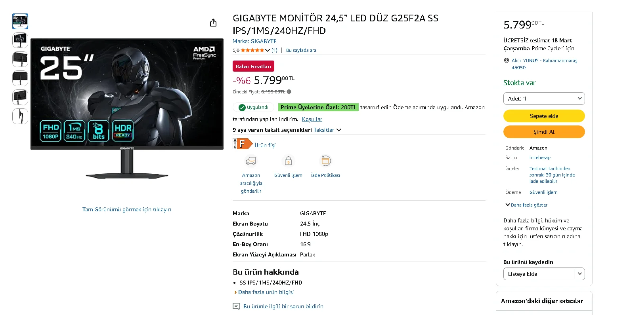This screenshot has height=315, width=631.
Task: Expand Daha fazla göster seller details
Action: [x=526, y=205]
